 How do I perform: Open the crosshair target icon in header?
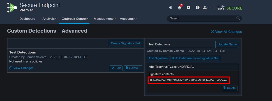pos(170,7)
